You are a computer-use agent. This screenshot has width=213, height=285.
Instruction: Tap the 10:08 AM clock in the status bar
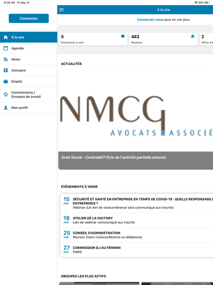coord(9,3)
